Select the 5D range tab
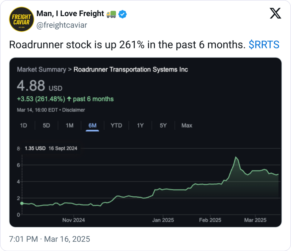This screenshot has height=251, width=291. click(x=46, y=126)
